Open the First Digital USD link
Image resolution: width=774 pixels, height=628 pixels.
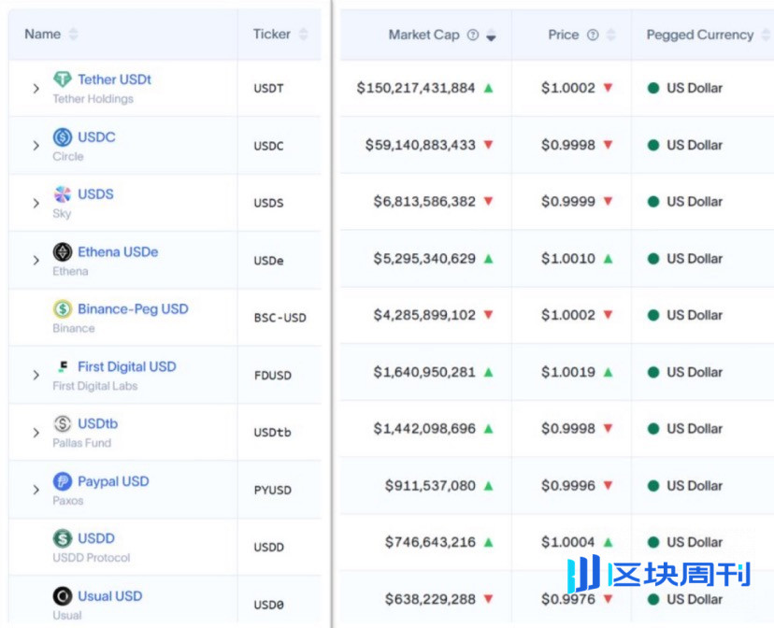127,366
